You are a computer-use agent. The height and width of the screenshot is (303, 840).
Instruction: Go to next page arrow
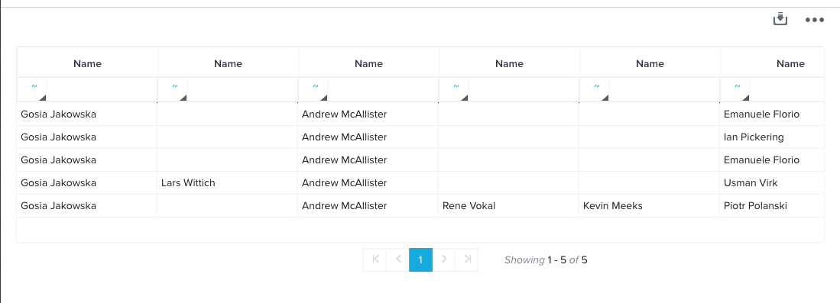pos(444,259)
